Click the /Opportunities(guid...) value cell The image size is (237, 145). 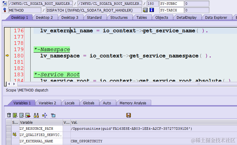point(154,129)
